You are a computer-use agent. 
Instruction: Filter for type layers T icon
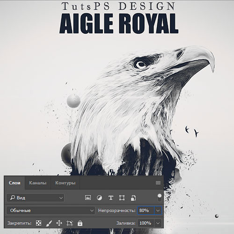[111, 198]
